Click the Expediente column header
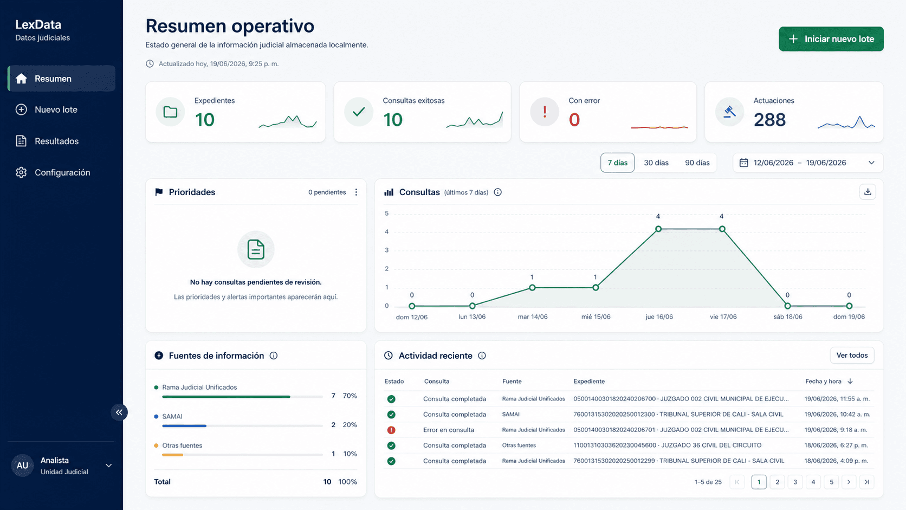This screenshot has width=906, height=510. pos(589,382)
